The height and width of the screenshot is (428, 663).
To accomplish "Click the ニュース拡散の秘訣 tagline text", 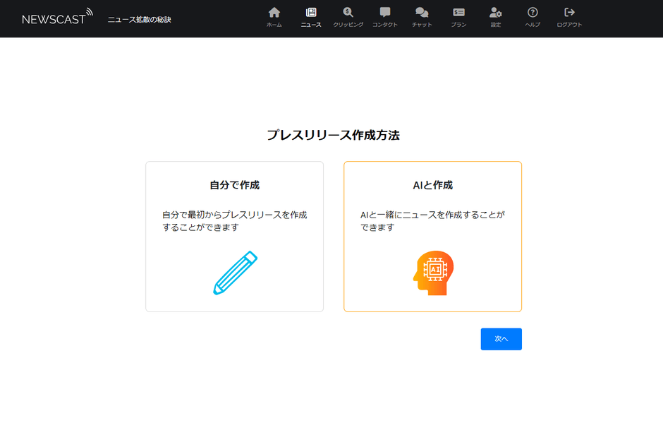I will click(140, 19).
